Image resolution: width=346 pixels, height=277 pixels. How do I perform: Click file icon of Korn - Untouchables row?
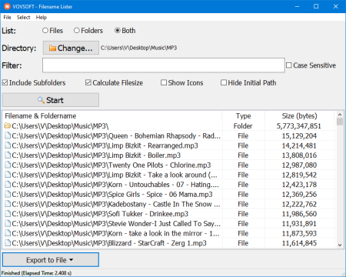(8, 185)
